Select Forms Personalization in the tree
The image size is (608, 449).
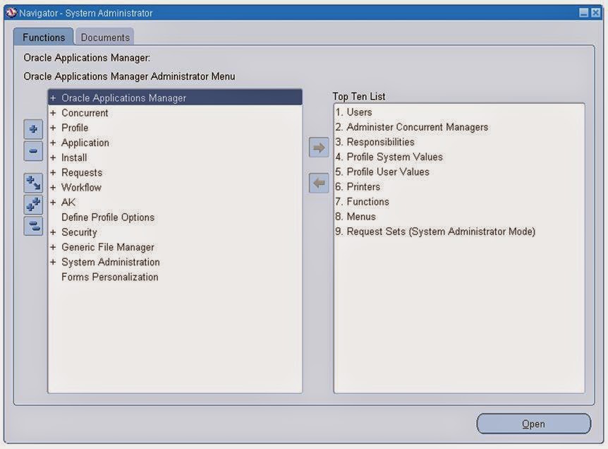point(110,277)
